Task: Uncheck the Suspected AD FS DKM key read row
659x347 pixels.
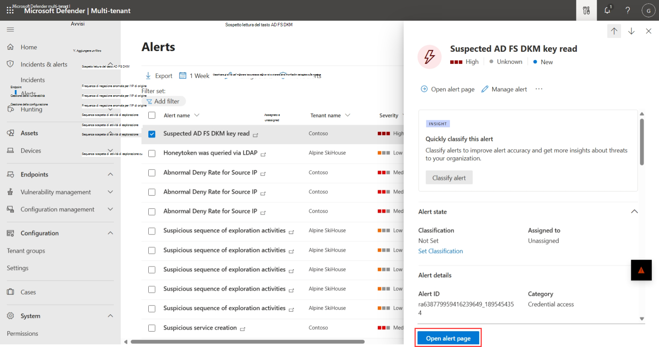Action: click(x=152, y=134)
